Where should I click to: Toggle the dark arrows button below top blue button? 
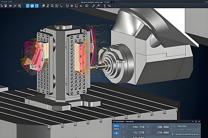pyautogui.click(x=116, y=129)
